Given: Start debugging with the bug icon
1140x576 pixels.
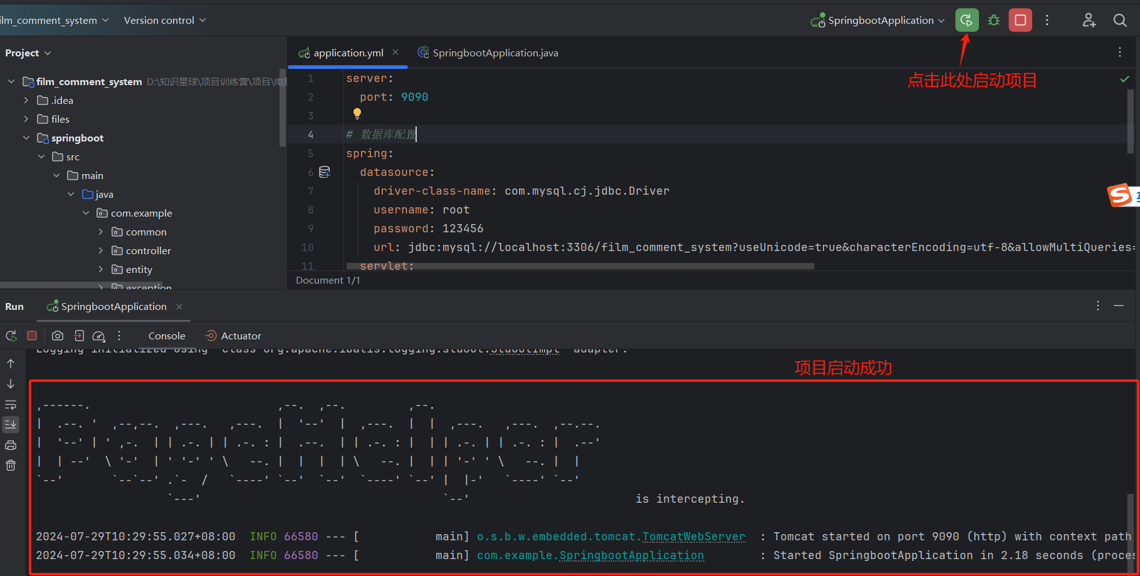Looking at the screenshot, I should [x=993, y=20].
